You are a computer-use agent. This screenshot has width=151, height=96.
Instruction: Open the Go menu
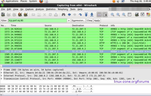pos(22,9)
